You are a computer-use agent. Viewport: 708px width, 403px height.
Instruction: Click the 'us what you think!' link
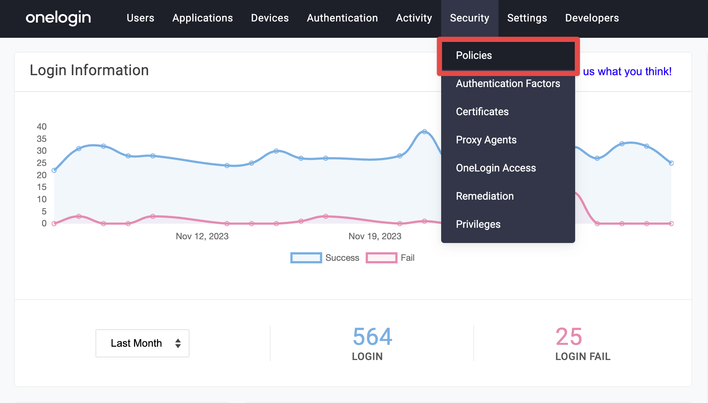pyautogui.click(x=627, y=71)
